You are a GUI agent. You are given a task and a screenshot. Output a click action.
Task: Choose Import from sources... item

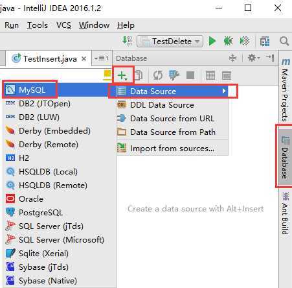tap(172, 149)
